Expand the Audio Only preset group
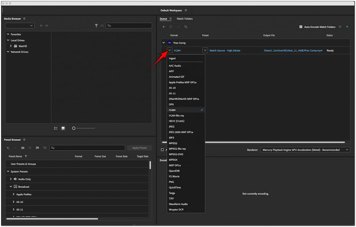The height and width of the screenshot is (227, 356). point(11,179)
